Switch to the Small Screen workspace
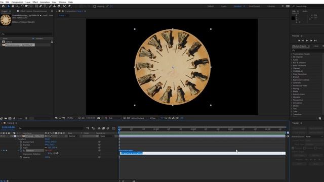 [x=254, y=7]
